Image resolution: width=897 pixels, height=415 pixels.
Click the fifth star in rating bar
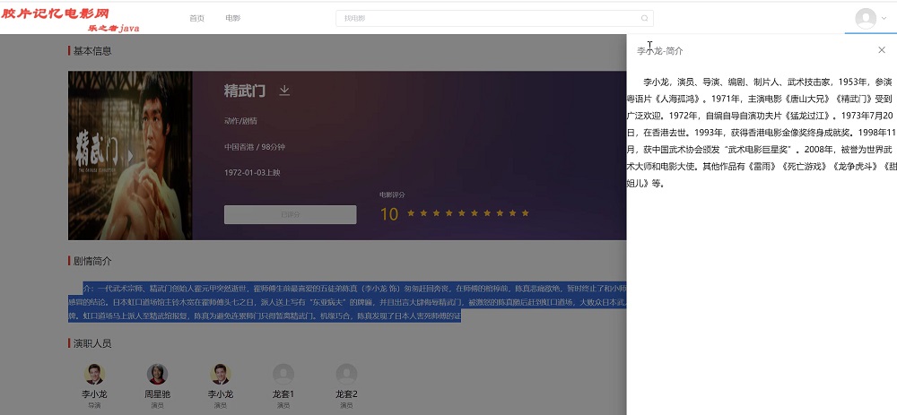[x=462, y=213]
